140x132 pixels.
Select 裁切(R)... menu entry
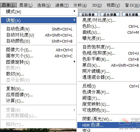point(39,74)
